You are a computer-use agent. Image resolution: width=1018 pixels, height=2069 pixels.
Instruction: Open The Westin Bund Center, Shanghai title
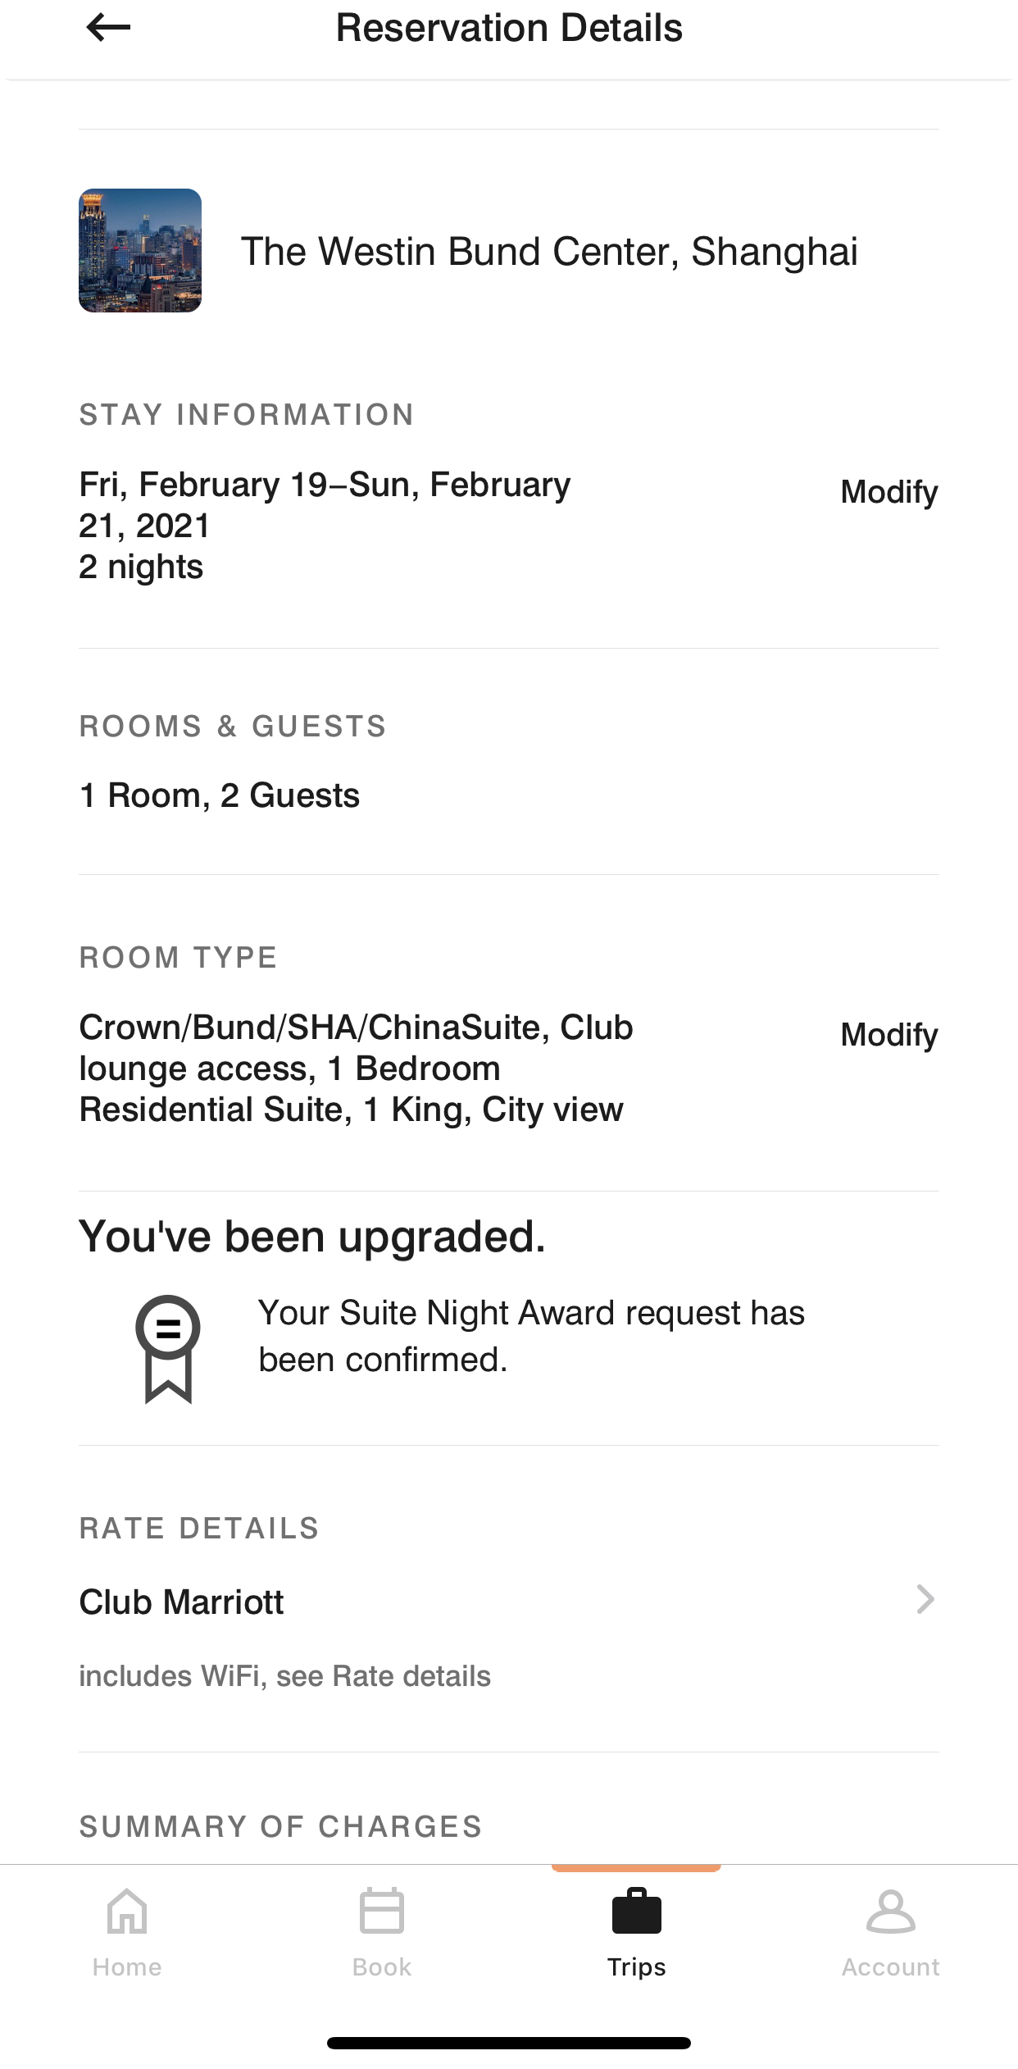[x=549, y=251]
